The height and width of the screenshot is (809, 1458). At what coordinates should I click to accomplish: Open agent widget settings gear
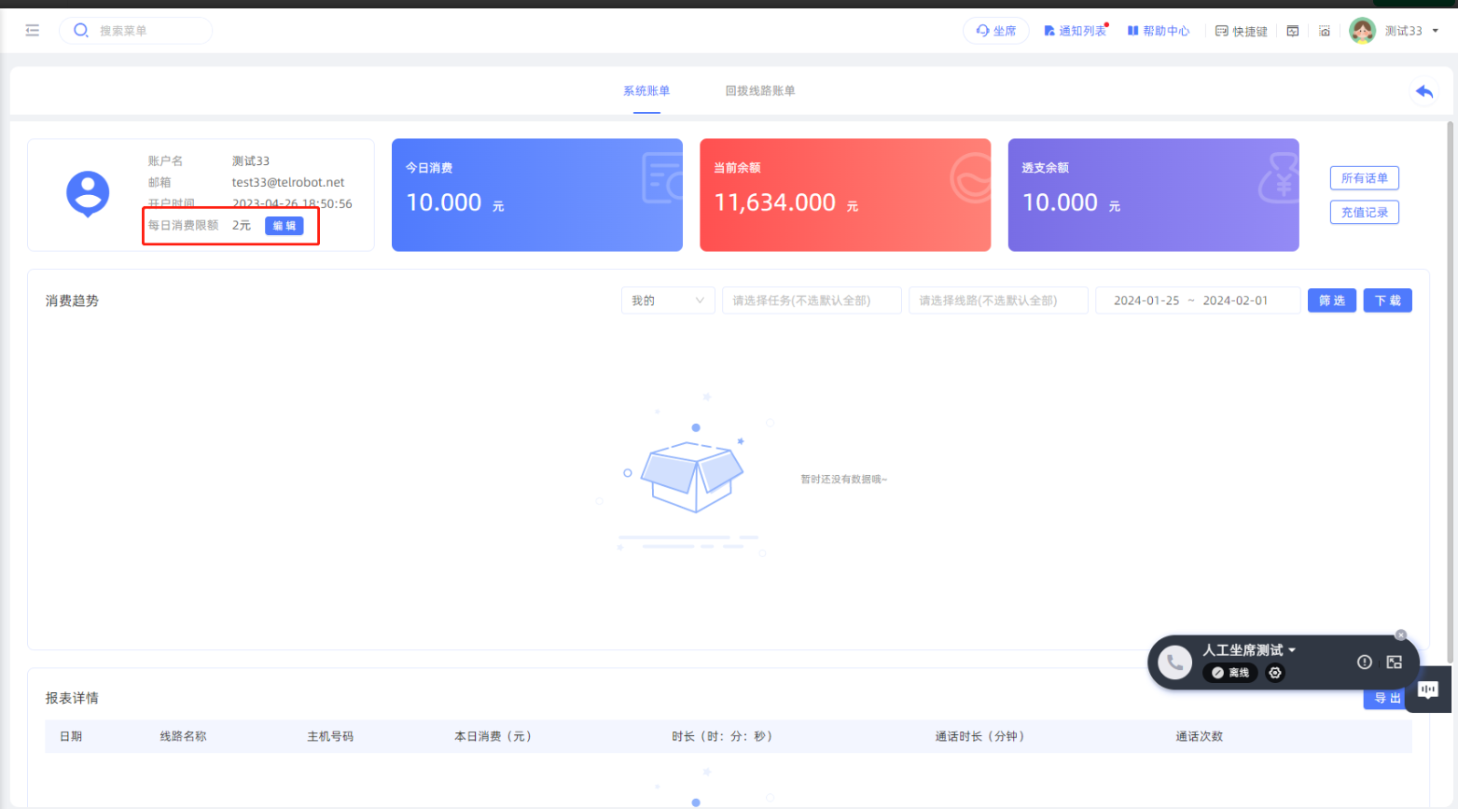[x=1275, y=673]
